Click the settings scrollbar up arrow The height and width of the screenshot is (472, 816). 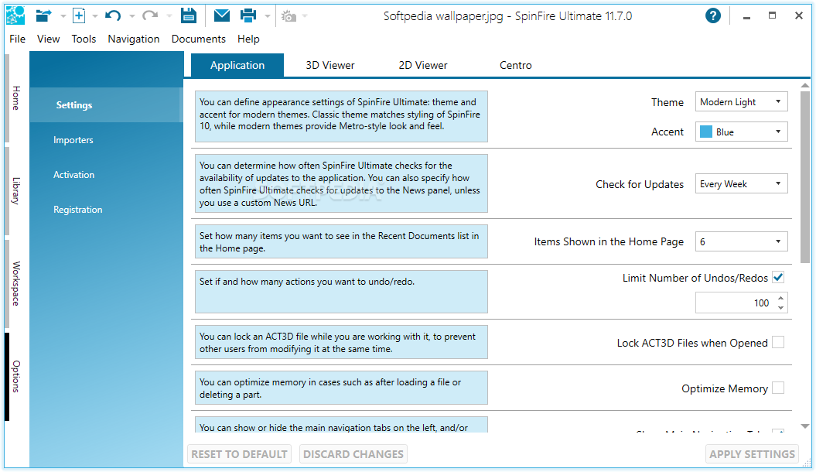click(x=805, y=85)
